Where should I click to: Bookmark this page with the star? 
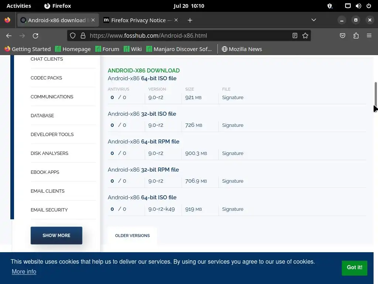point(305,36)
